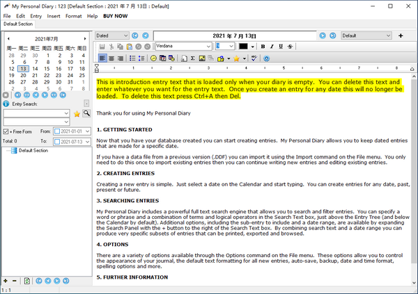Click the refresh entry tree icon
Viewport: 418px width, 294px height.
26,281
